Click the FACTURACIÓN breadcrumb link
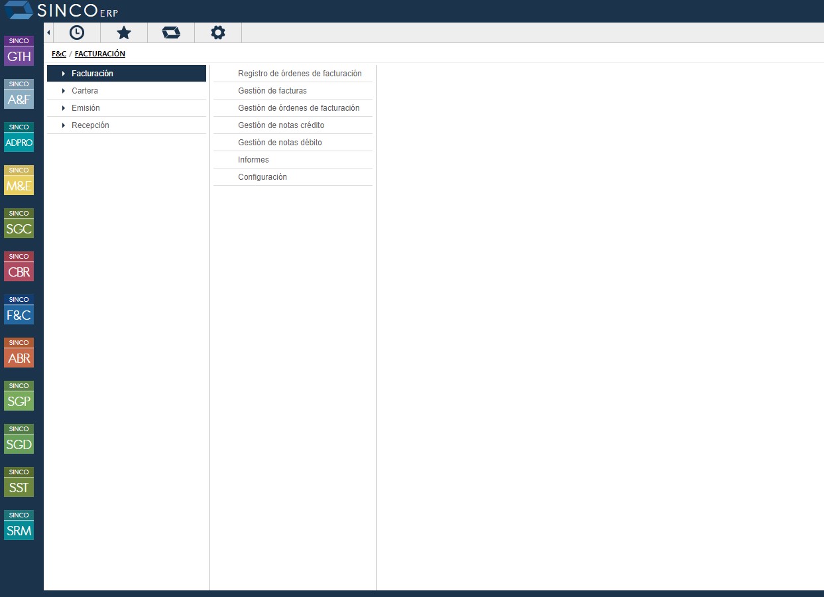 (99, 54)
